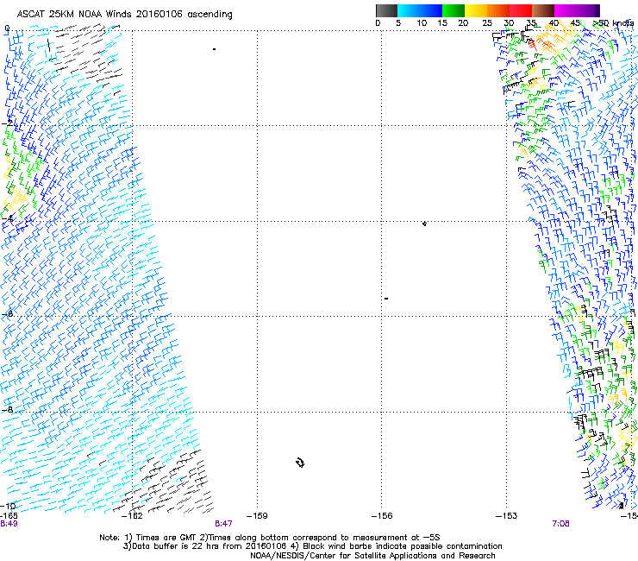This screenshot has width=638, height=561.
Task: Click the note line starting "Note: 1) Times are GMT"
Action: 270,538
